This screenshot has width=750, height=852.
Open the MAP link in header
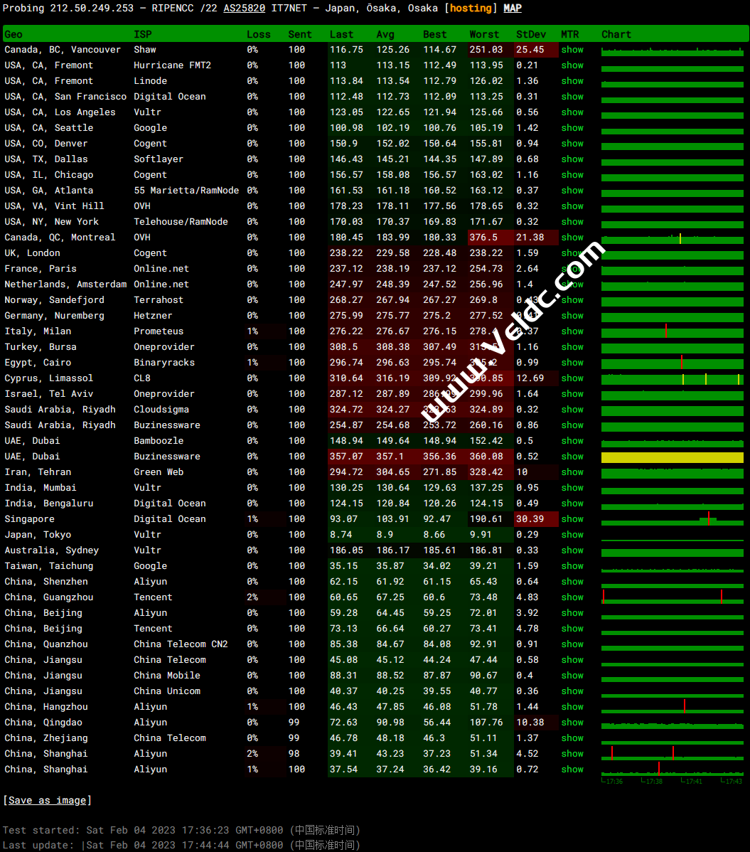click(x=512, y=9)
